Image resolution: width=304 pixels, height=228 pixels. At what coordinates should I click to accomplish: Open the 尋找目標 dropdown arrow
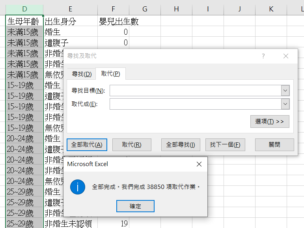285,91
